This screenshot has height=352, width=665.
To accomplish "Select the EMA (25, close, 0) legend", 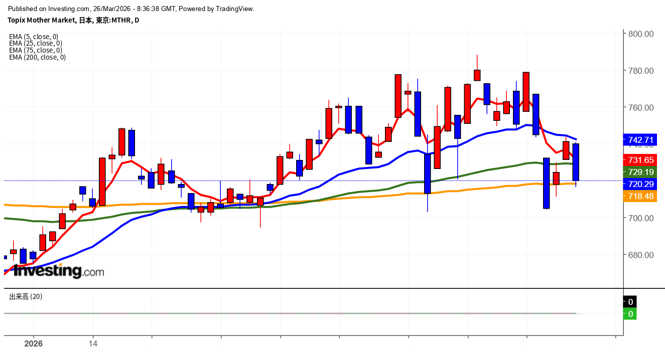I will [35, 44].
